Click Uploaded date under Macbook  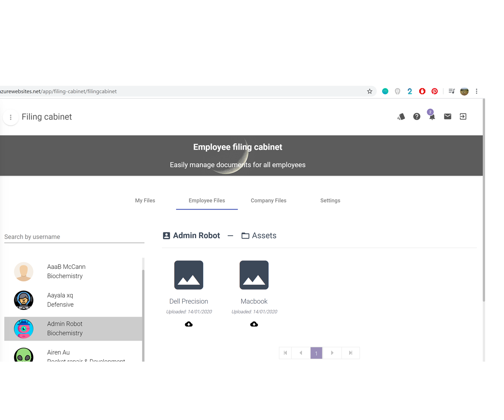(x=254, y=312)
